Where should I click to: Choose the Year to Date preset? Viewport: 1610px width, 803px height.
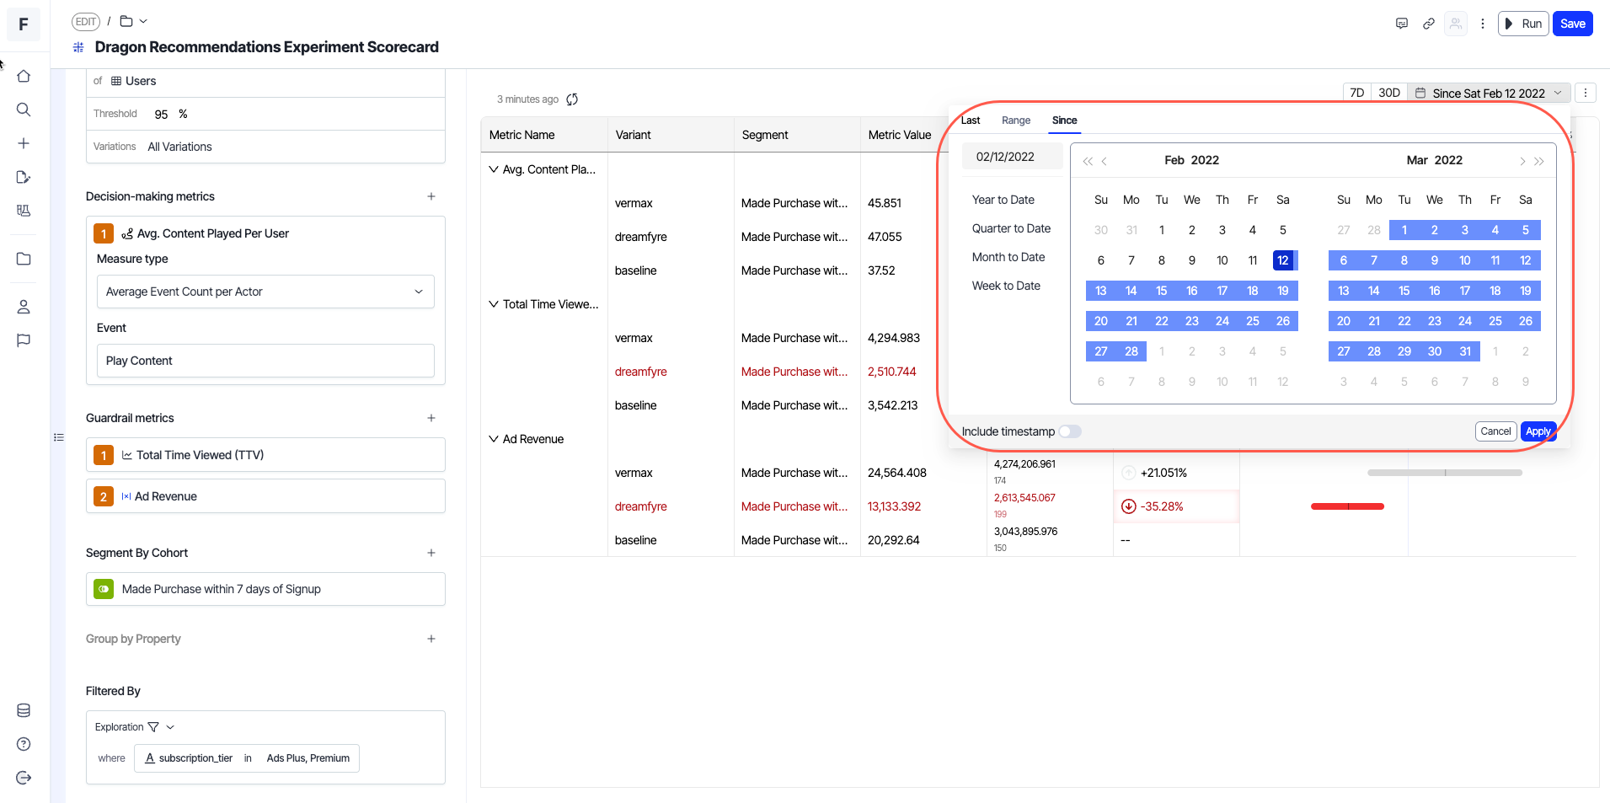click(x=1003, y=200)
